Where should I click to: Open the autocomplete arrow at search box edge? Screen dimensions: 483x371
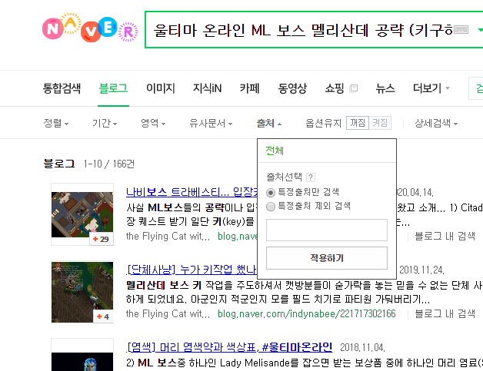(x=480, y=30)
